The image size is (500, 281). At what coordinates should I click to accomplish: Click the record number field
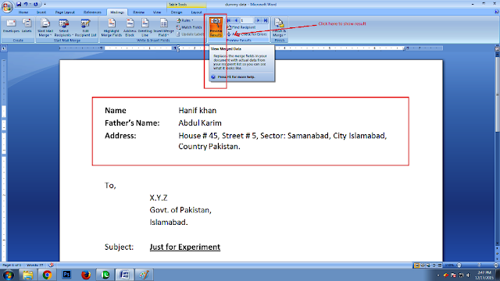click(247, 20)
